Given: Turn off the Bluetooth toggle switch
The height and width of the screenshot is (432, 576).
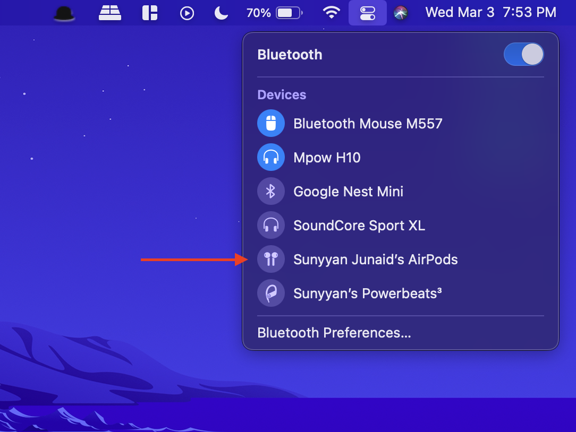Looking at the screenshot, I should (x=523, y=54).
